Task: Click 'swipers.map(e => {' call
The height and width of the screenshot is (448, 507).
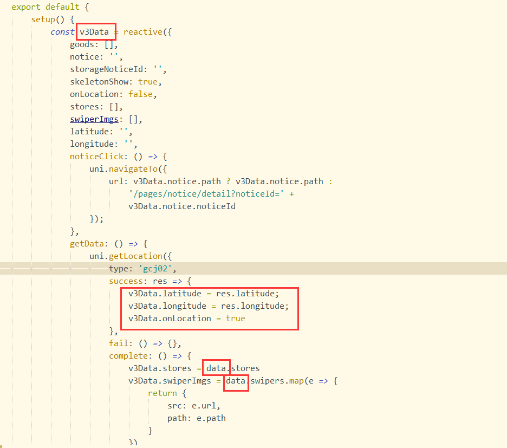Action: (x=294, y=381)
